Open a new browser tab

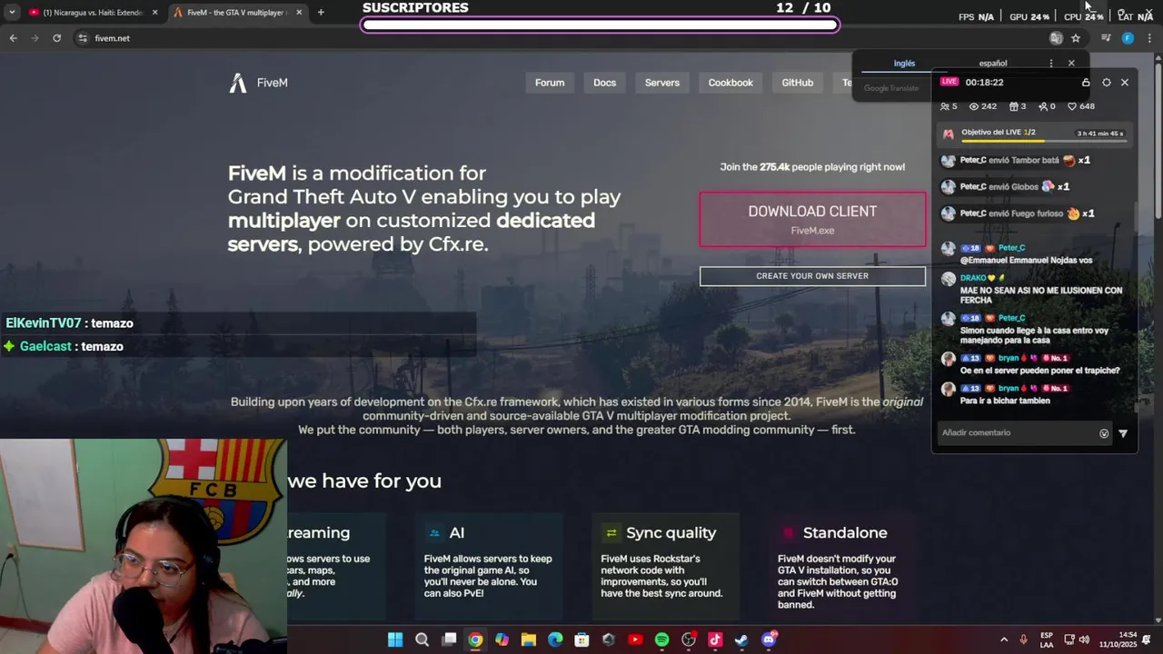321,13
